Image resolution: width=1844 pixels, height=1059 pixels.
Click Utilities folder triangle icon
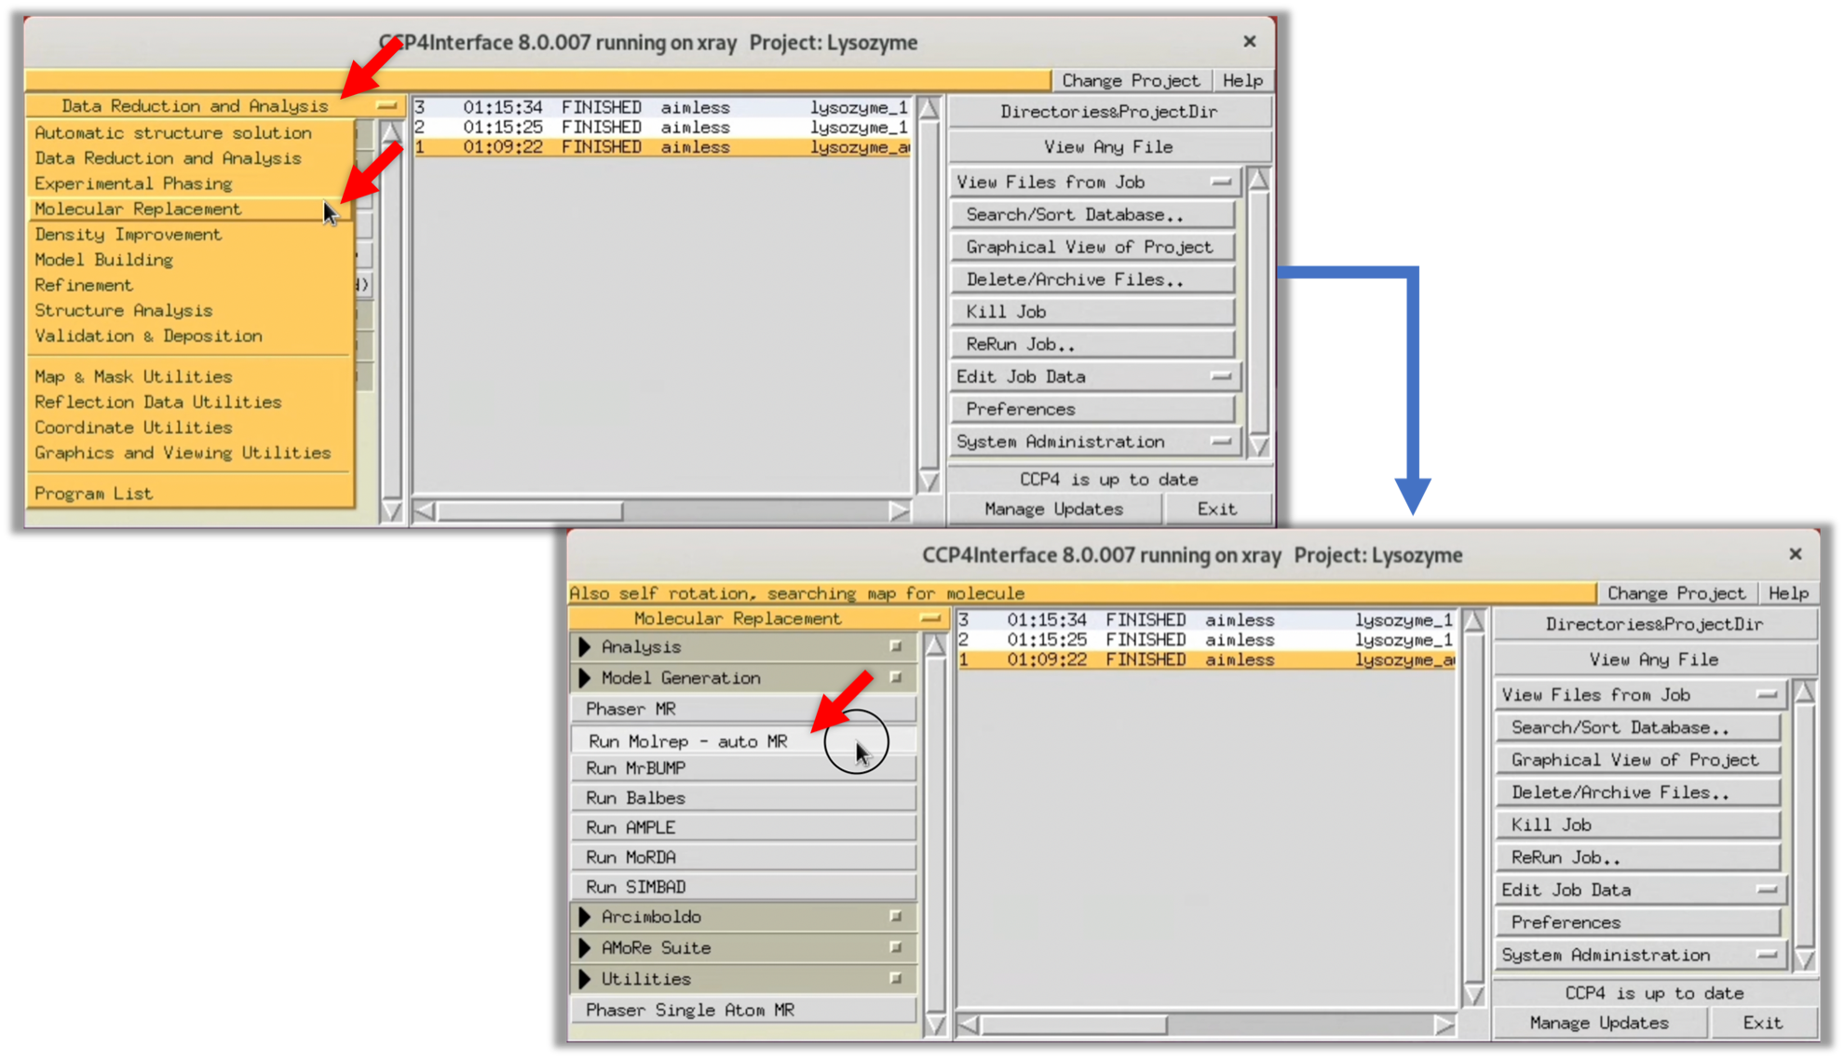click(585, 979)
